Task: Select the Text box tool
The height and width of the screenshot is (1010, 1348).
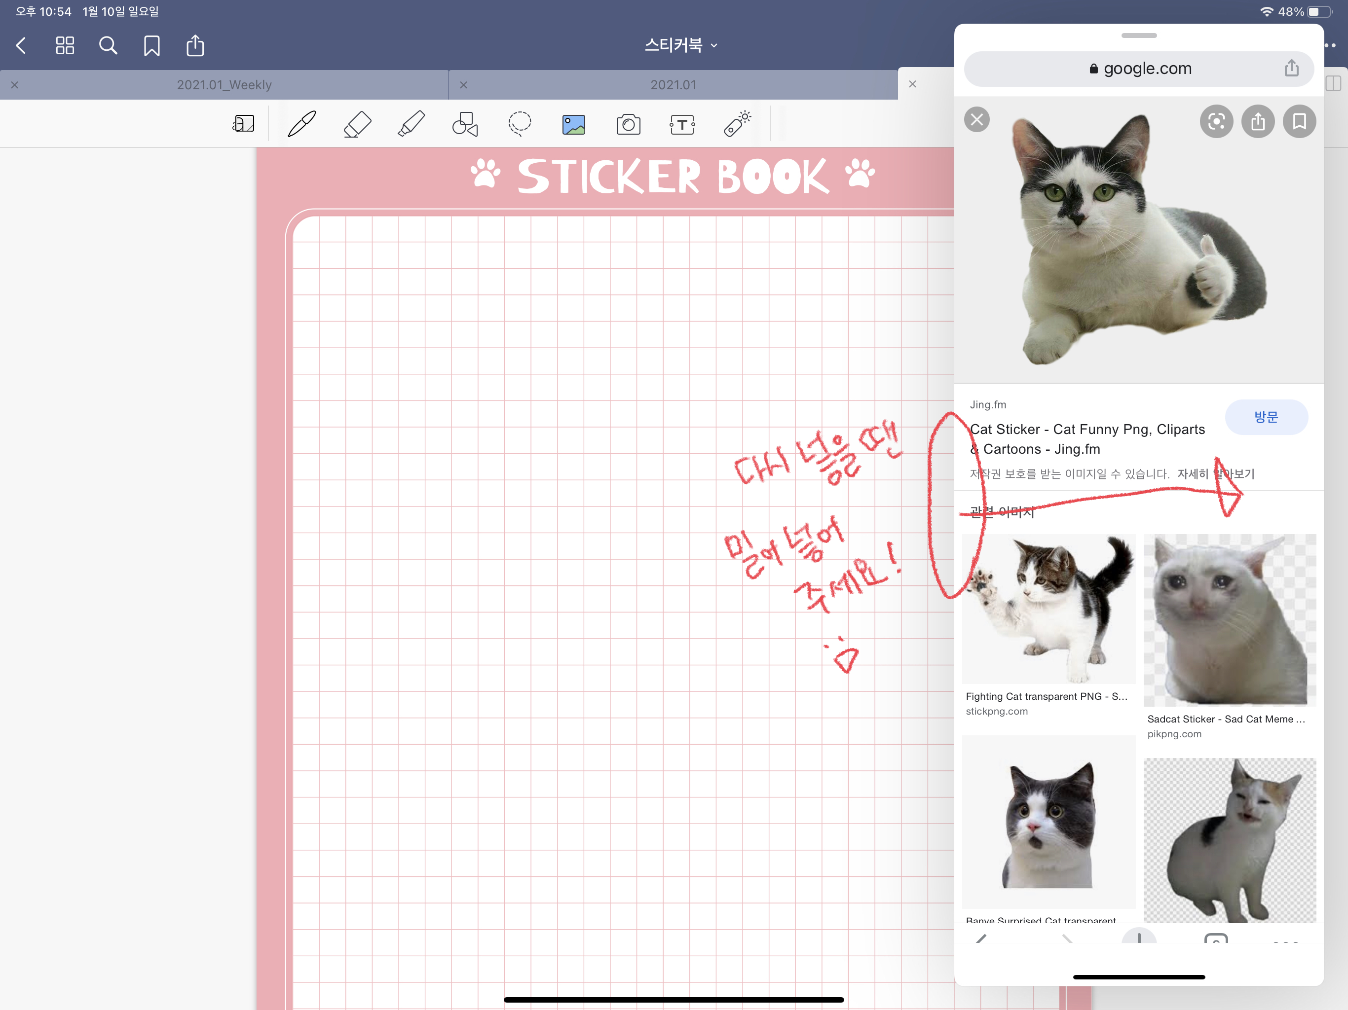Action: coord(682,125)
